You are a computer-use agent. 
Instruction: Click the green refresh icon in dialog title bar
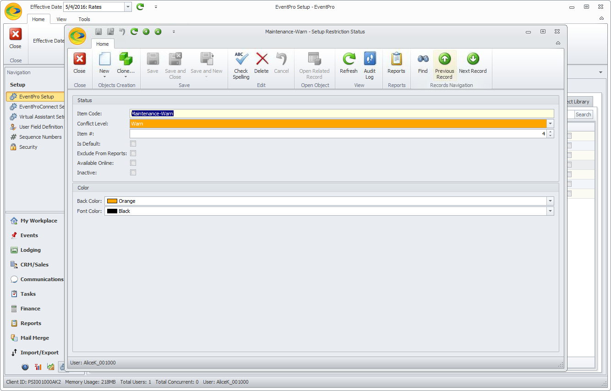[x=134, y=32]
